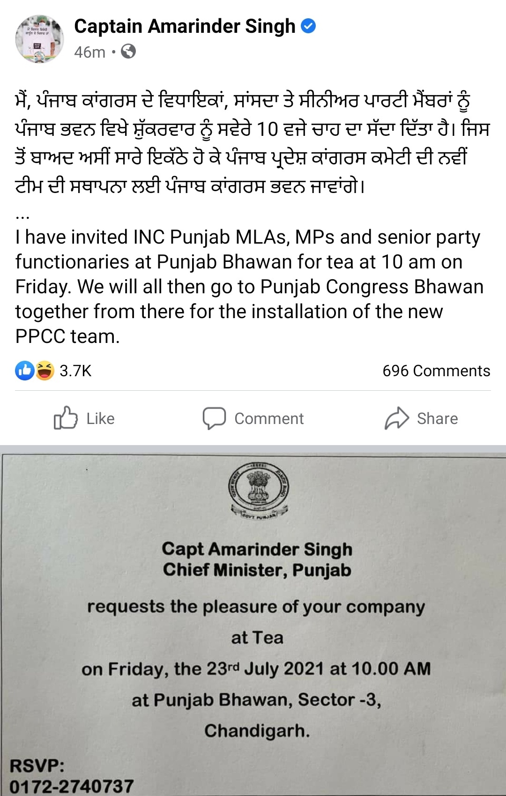The width and height of the screenshot is (506, 796).
Task: Click the RSVP phone number 0172-2740737
Action: coord(72,786)
